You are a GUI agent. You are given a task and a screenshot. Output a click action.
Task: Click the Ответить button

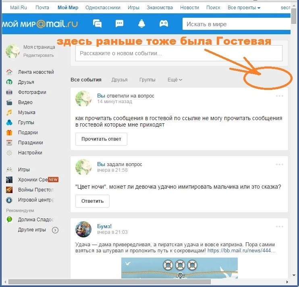click(93, 201)
